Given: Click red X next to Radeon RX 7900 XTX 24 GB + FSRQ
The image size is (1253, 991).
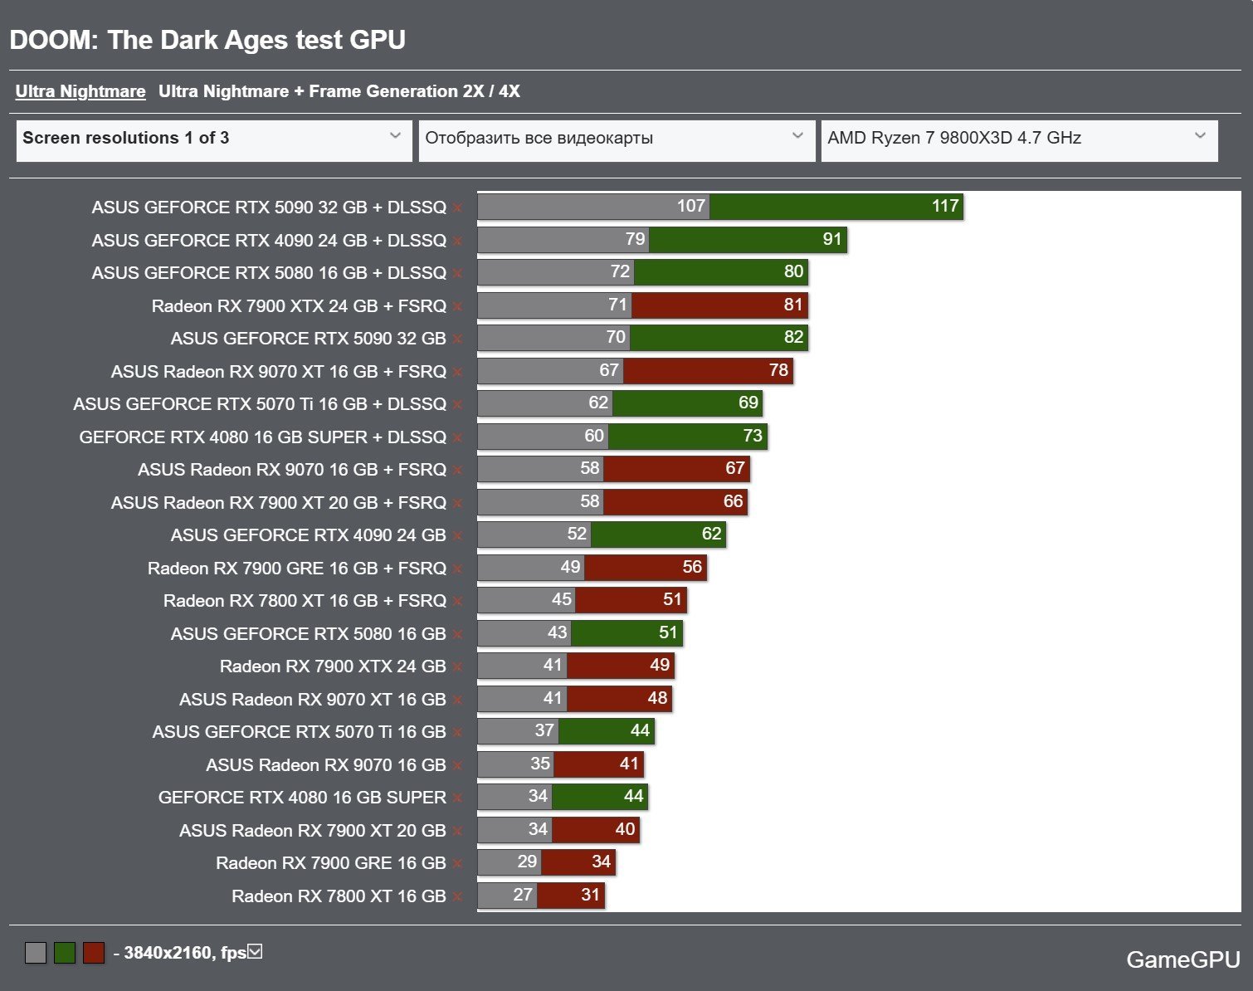Looking at the screenshot, I should pos(457,307).
